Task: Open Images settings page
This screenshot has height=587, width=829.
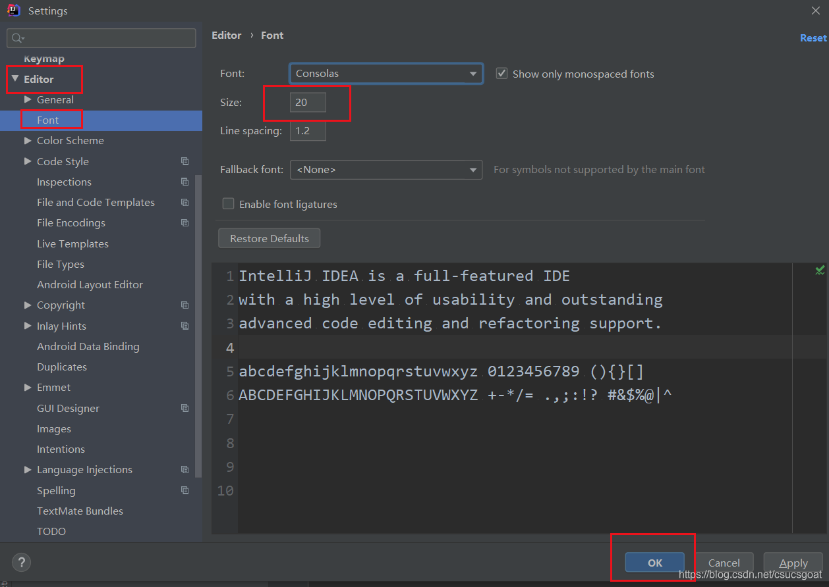Action: (54, 428)
